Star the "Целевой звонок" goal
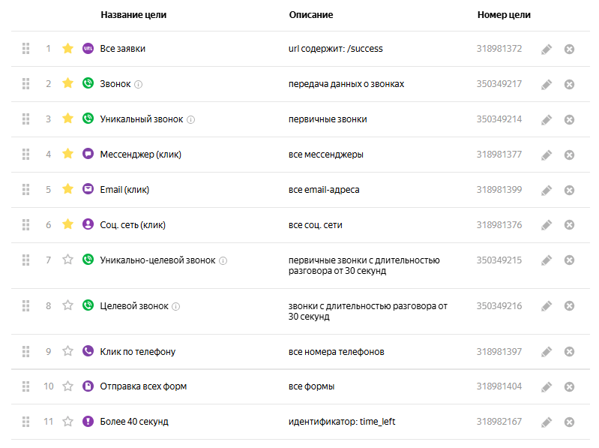 click(x=67, y=305)
